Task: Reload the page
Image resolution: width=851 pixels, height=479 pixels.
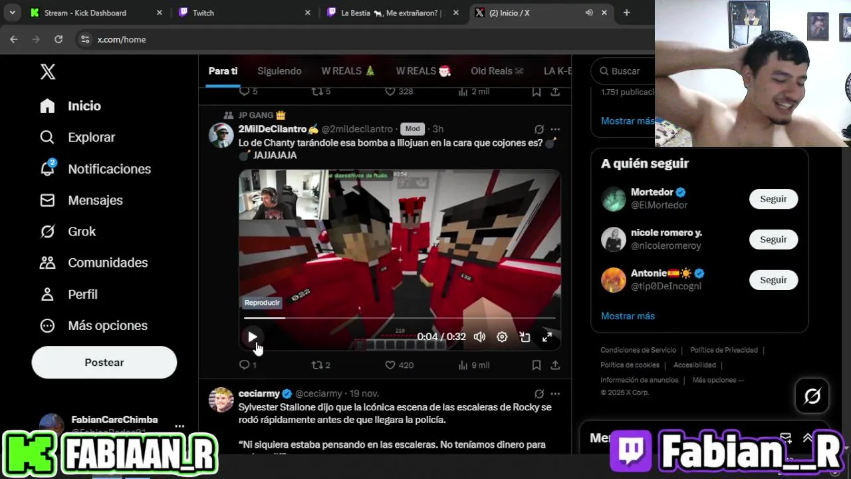Action: pos(59,39)
